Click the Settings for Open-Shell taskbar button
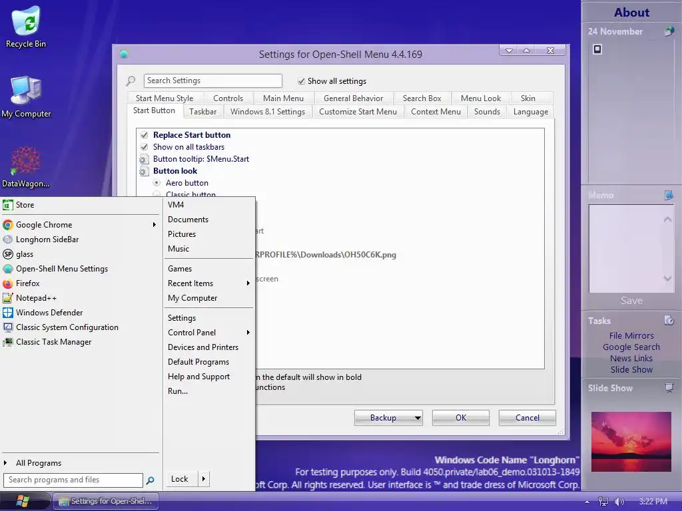The image size is (682, 511). (x=106, y=501)
